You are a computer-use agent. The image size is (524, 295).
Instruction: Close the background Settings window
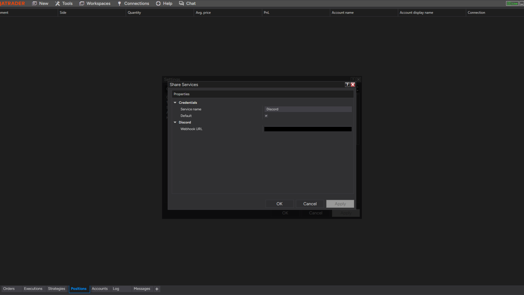tap(359, 79)
